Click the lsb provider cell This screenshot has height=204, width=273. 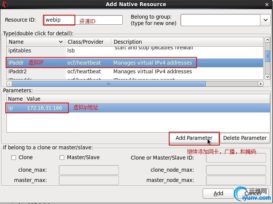pyautogui.click(x=71, y=51)
